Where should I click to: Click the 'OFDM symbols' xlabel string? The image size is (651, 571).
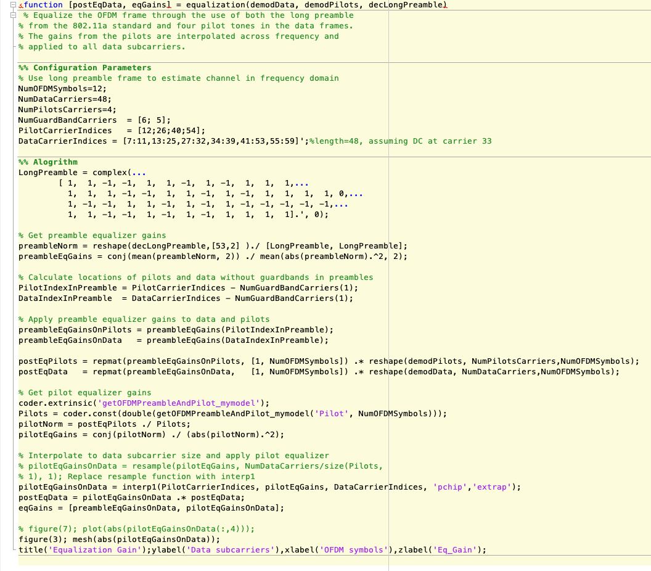click(353, 550)
